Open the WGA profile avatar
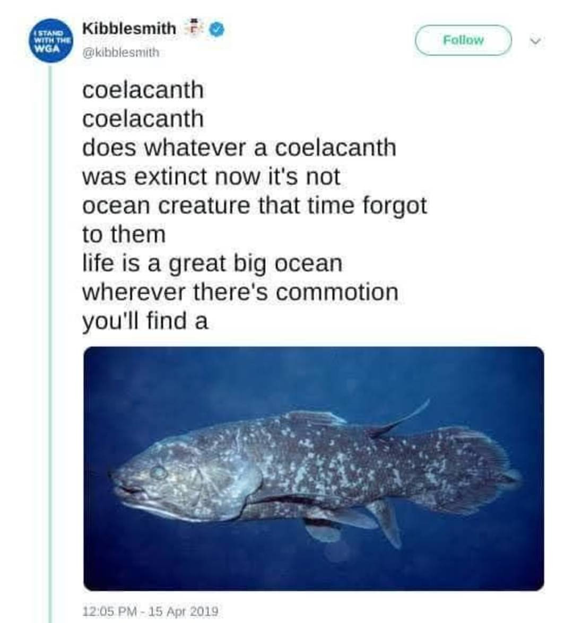The image size is (573, 623). click(x=49, y=41)
